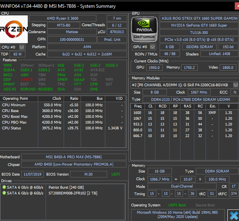The width and height of the screenshot is (239, 221).
Task: Click the TU116-300 GPU chip field
Action: pyautogui.click(x=199, y=33)
